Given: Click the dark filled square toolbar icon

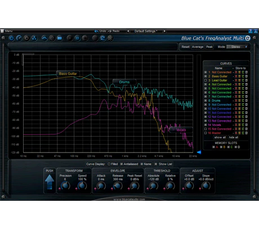Looking at the screenshot, I should pyautogui.click(x=85, y=38).
